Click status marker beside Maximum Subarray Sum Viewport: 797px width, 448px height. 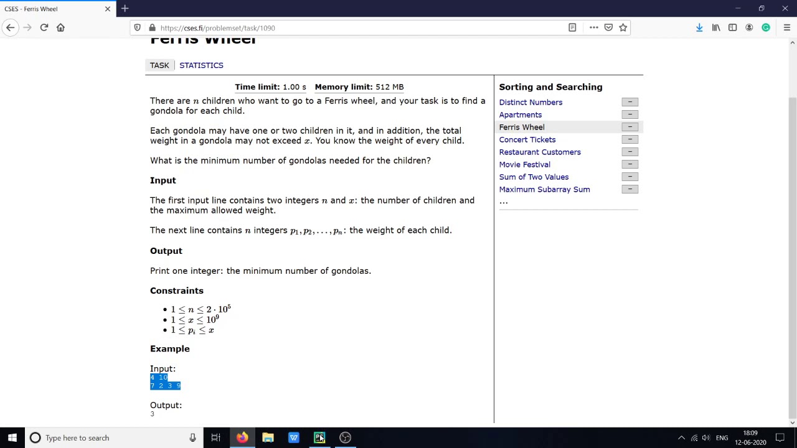(x=630, y=189)
